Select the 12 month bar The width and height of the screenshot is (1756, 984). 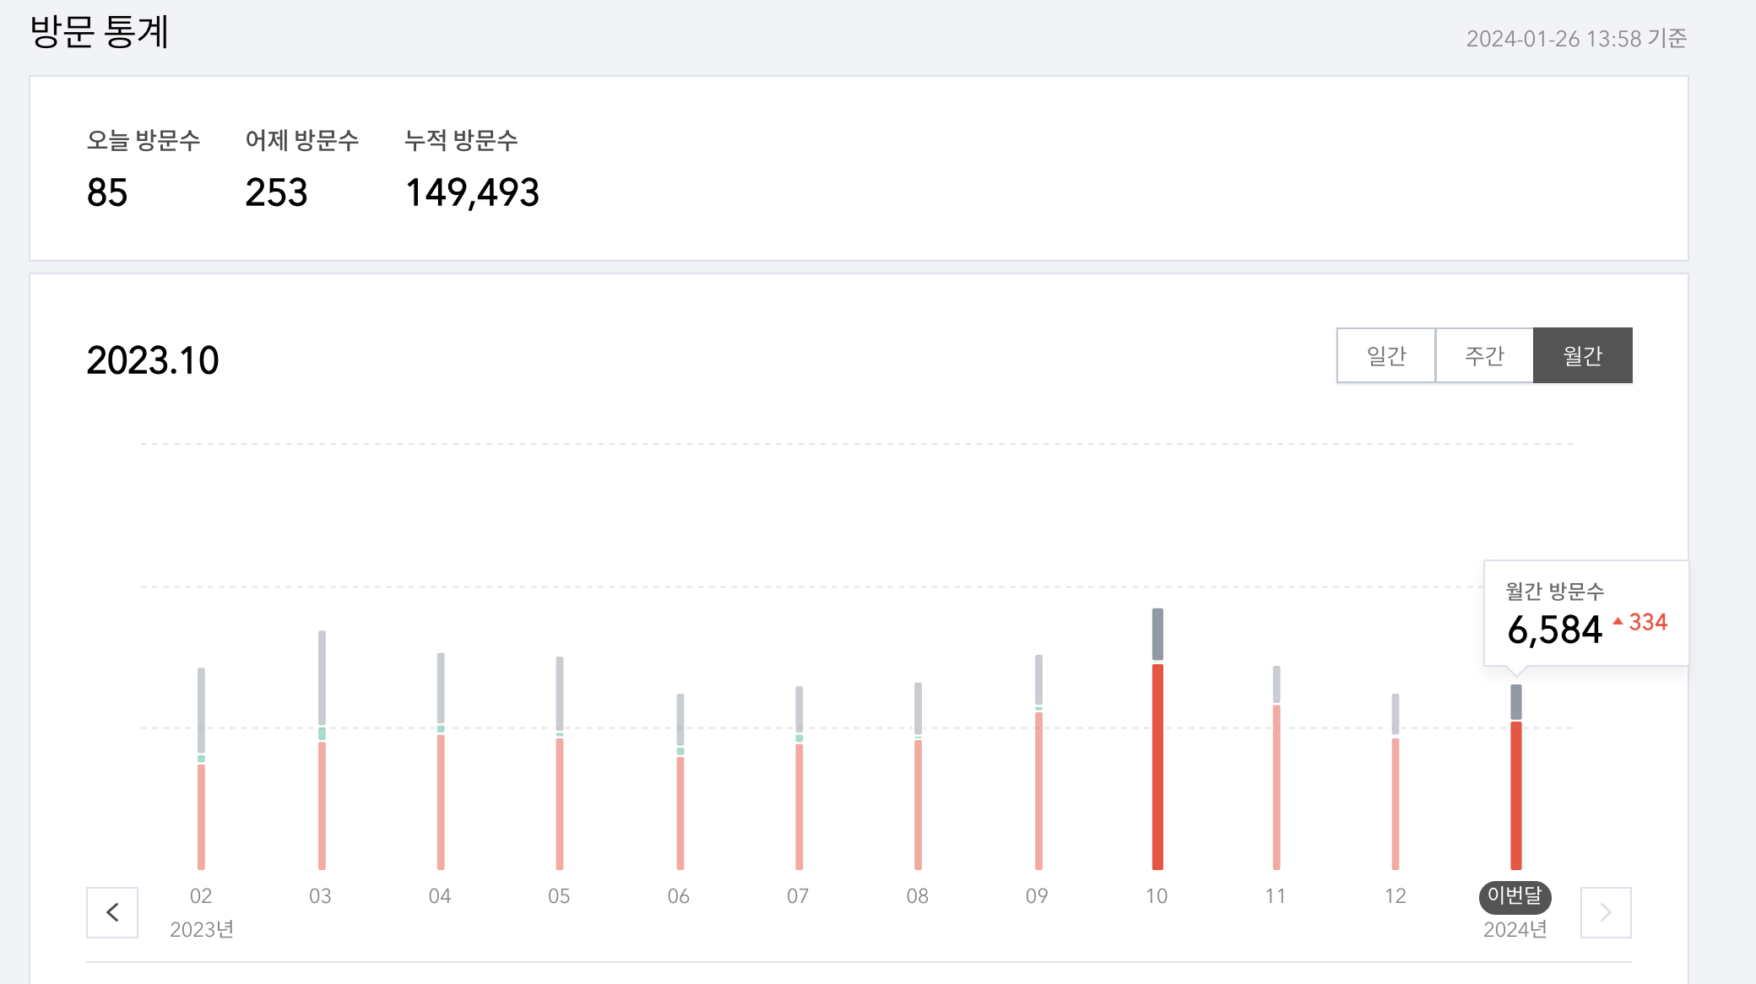1396,781
